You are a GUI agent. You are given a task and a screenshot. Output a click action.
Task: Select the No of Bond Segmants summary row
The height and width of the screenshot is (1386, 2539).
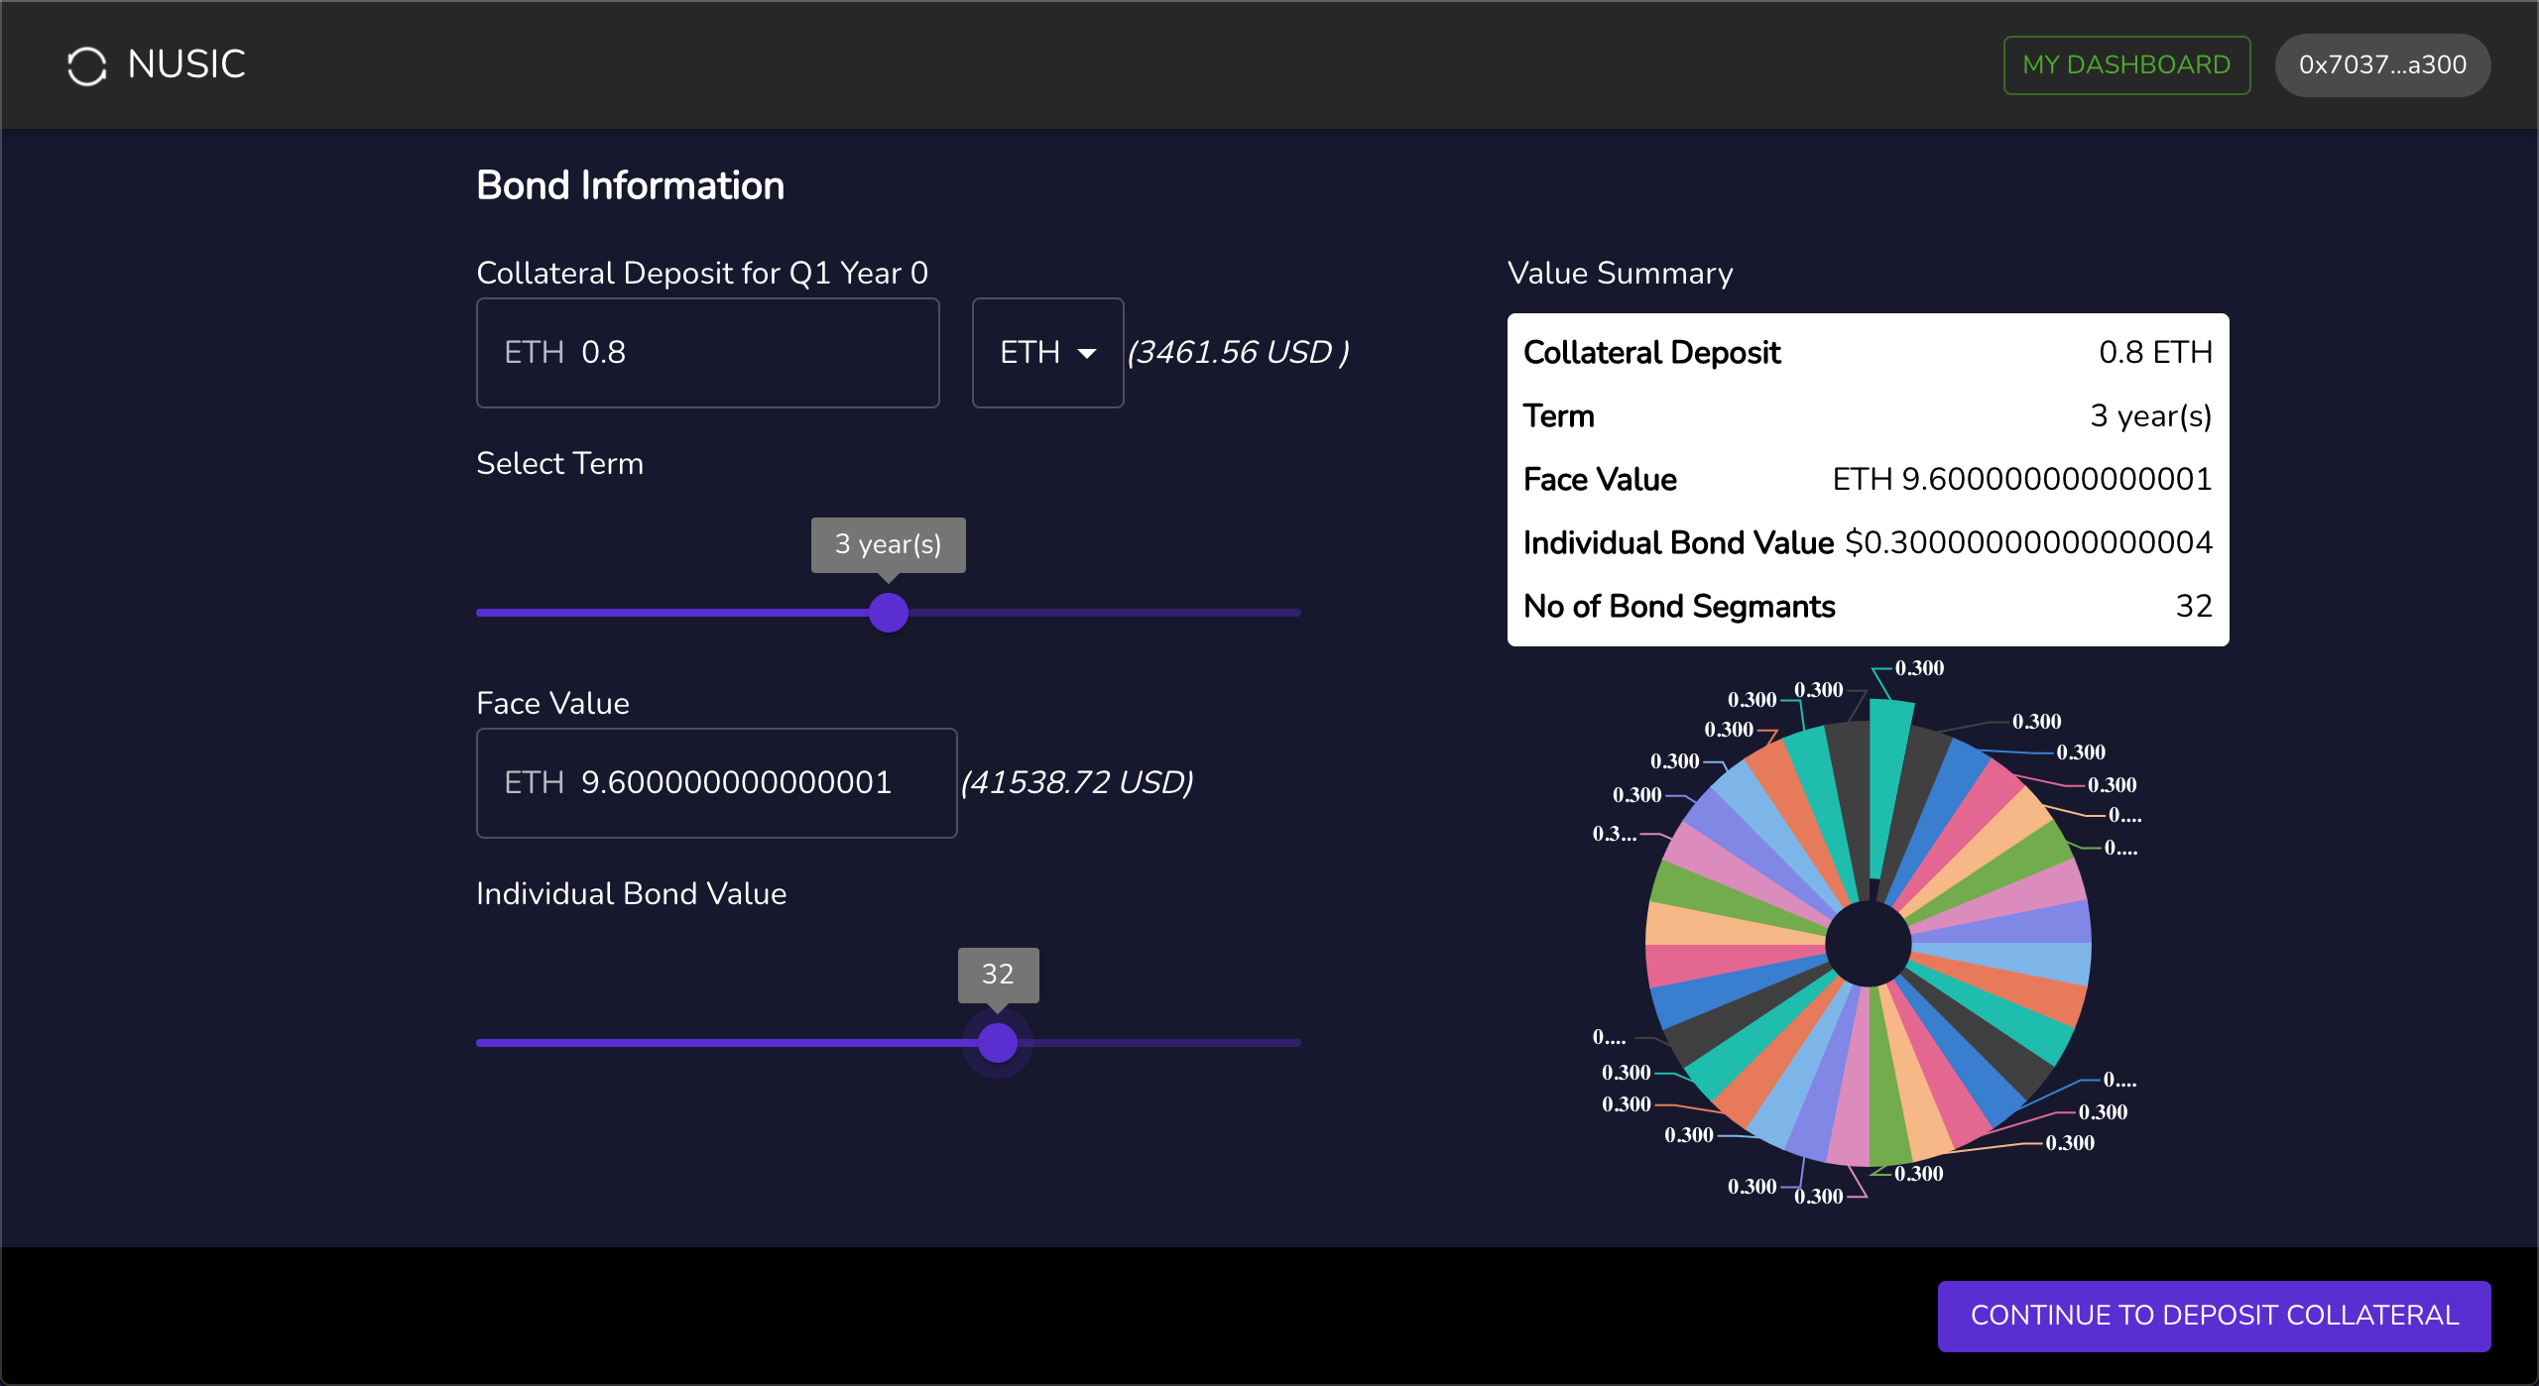pyautogui.click(x=1868, y=606)
